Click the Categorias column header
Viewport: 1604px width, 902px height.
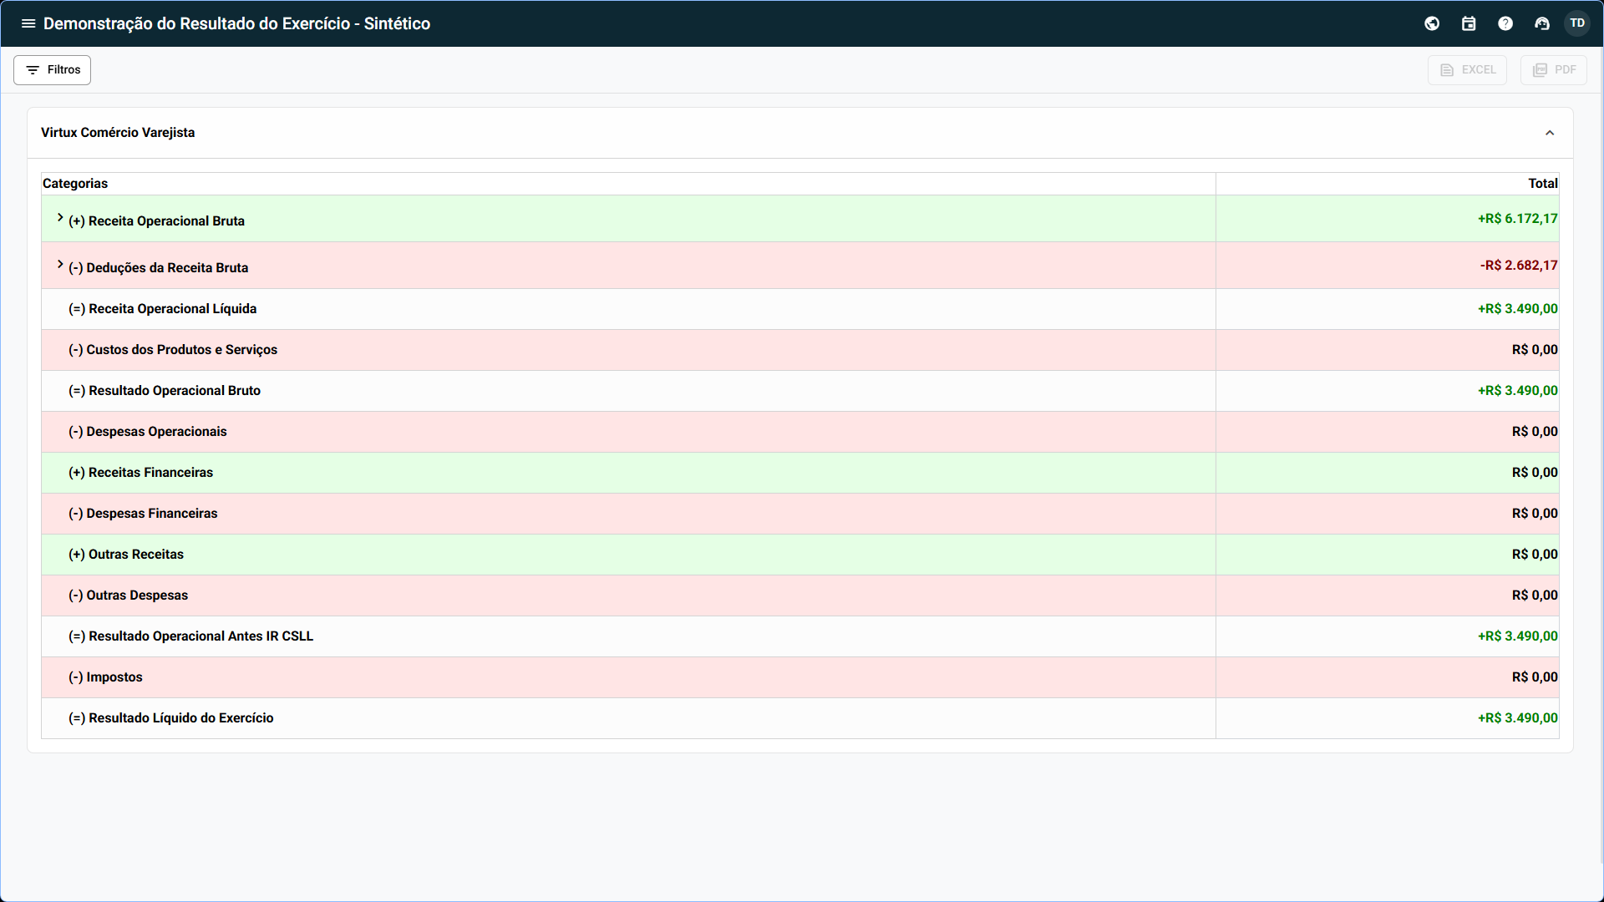75,184
